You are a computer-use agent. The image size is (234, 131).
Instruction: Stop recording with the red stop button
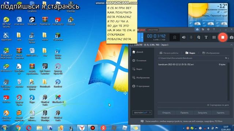pyautogui.click(x=223, y=37)
